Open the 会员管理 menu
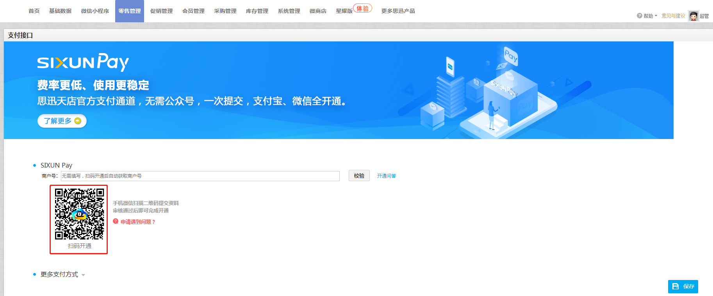 [194, 11]
